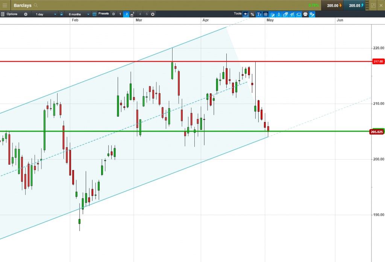This screenshot has height=262, width=385.
Task: Open presets settings gear
Action: [153, 14]
